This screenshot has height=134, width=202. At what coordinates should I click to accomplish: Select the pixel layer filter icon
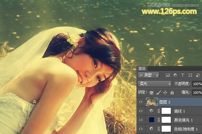coord(168,75)
